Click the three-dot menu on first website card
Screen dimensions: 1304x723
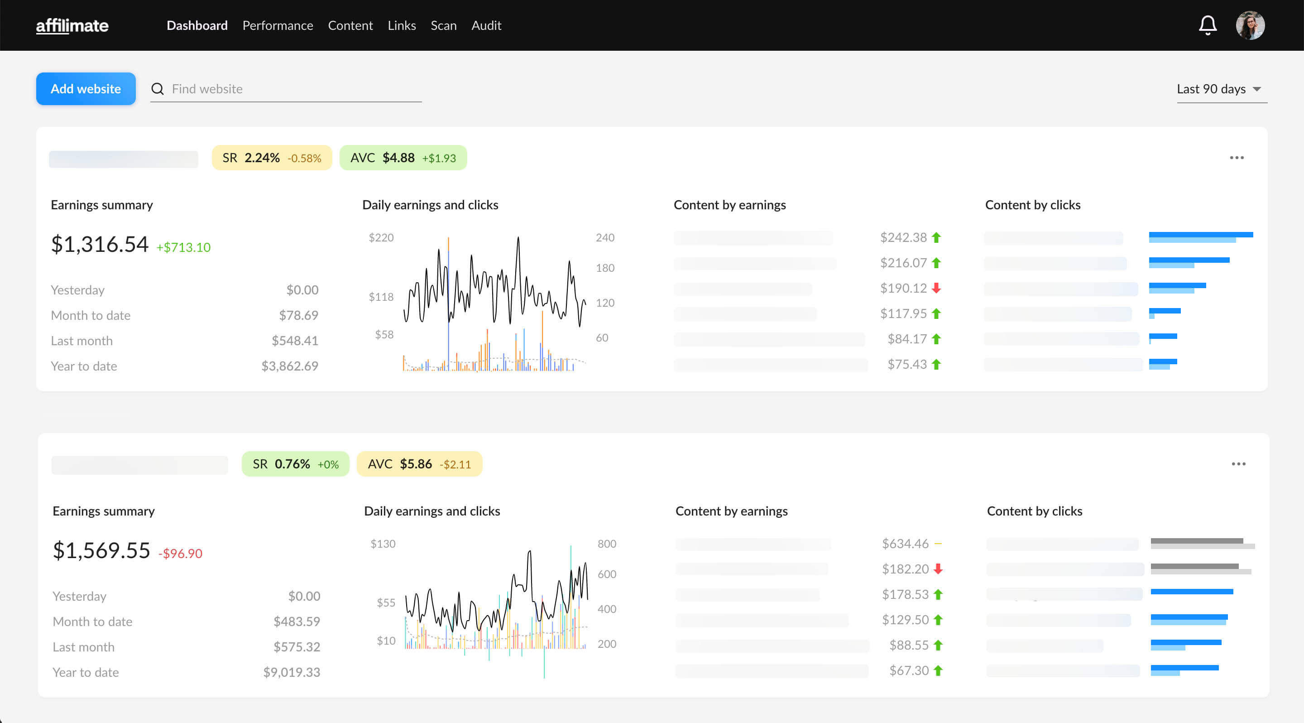tap(1237, 158)
